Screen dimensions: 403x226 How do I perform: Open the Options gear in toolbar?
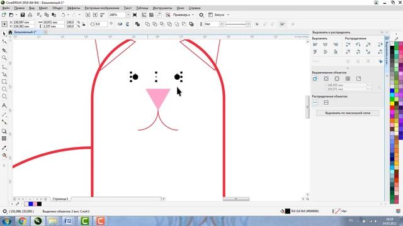click(201, 15)
